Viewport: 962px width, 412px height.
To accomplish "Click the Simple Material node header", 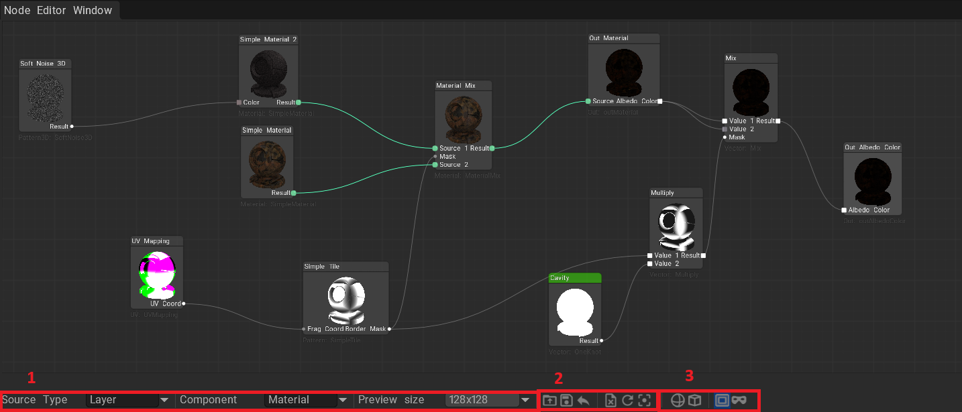I will coord(267,130).
